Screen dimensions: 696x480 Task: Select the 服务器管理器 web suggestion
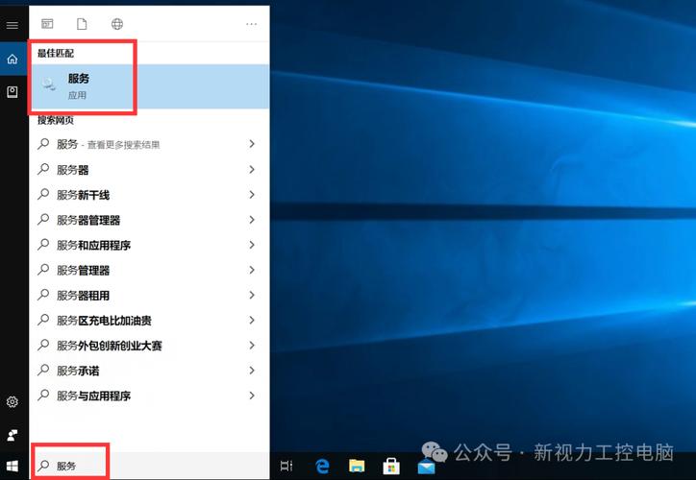[x=149, y=220]
